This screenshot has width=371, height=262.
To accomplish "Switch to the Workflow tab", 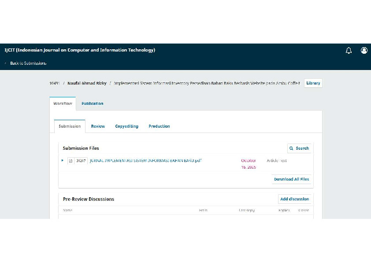I will (x=63, y=103).
